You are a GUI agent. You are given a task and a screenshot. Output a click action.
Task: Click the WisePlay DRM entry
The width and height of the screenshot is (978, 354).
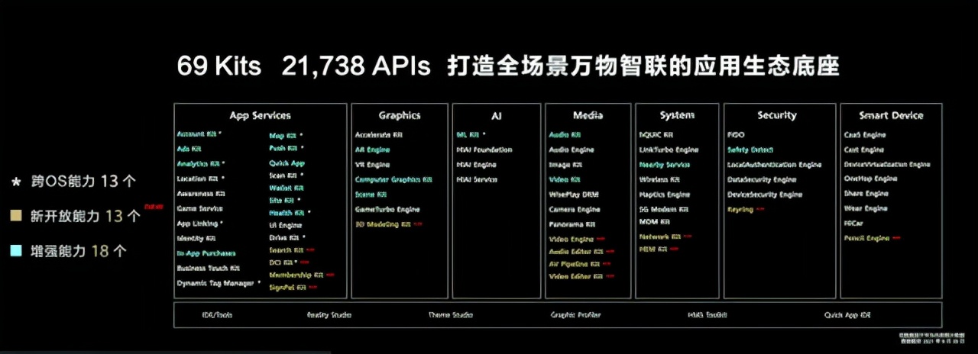tap(573, 194)
